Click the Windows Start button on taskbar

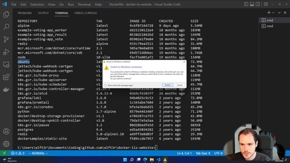pyautogui.click(x=125, y=160)
